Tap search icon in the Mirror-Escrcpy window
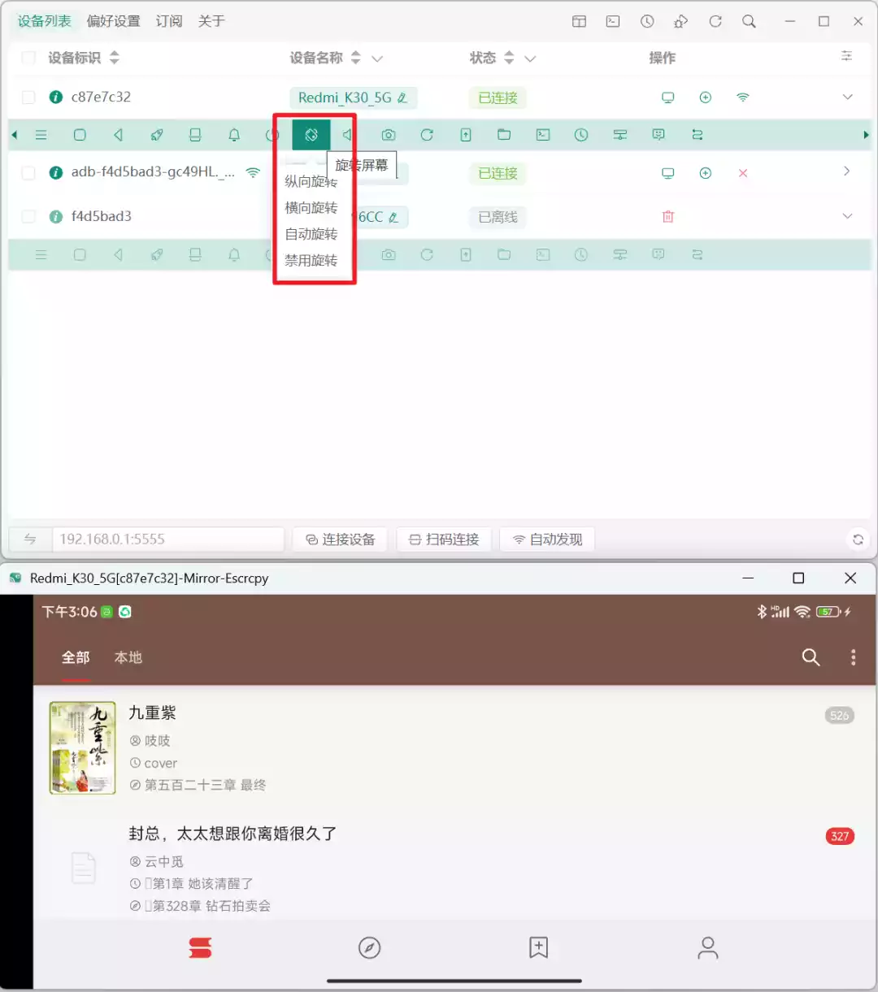878x992 pixels. (x=811, y=657)
